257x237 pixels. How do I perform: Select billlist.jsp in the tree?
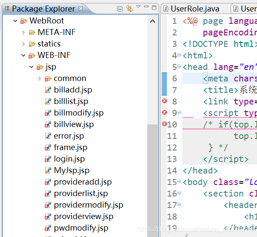click(x=71, y=101)
